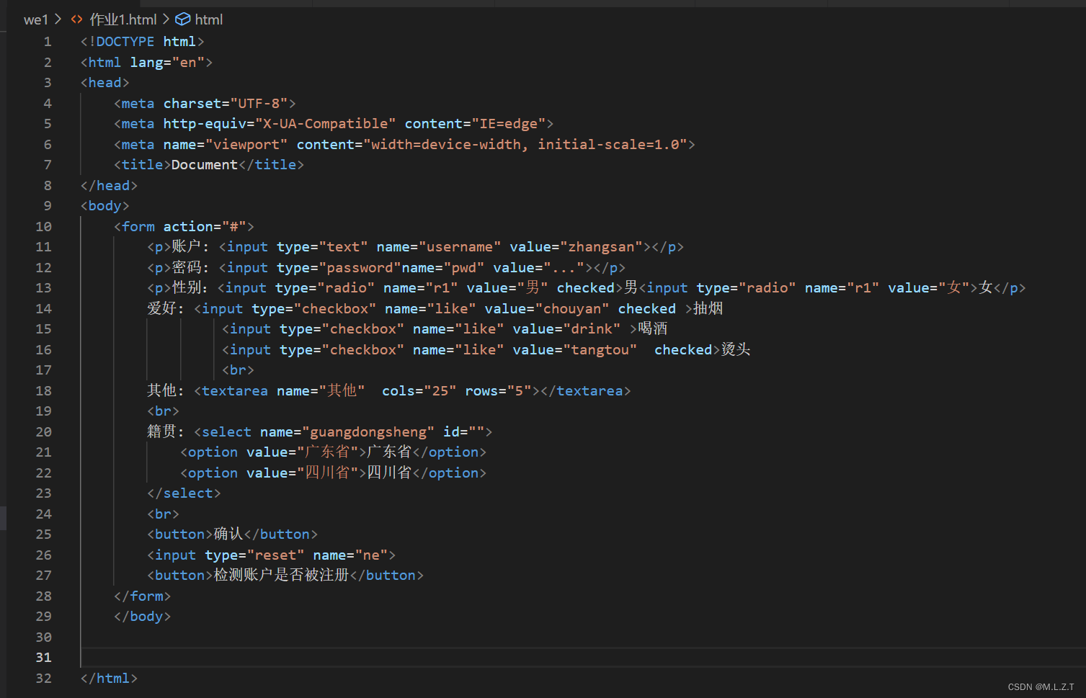The image size is (1086, 698).
Task: Click 'id=""' attribute on line 20
Action: point(463,432)
